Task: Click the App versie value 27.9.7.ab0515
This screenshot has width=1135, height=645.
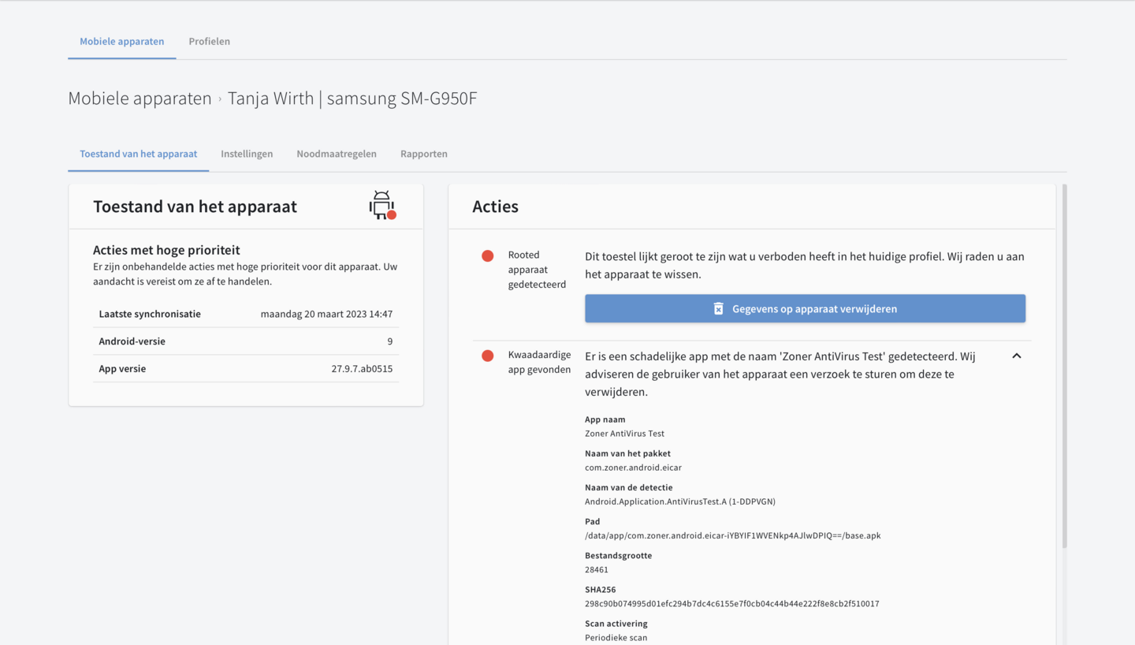Action: coord(362,369)
